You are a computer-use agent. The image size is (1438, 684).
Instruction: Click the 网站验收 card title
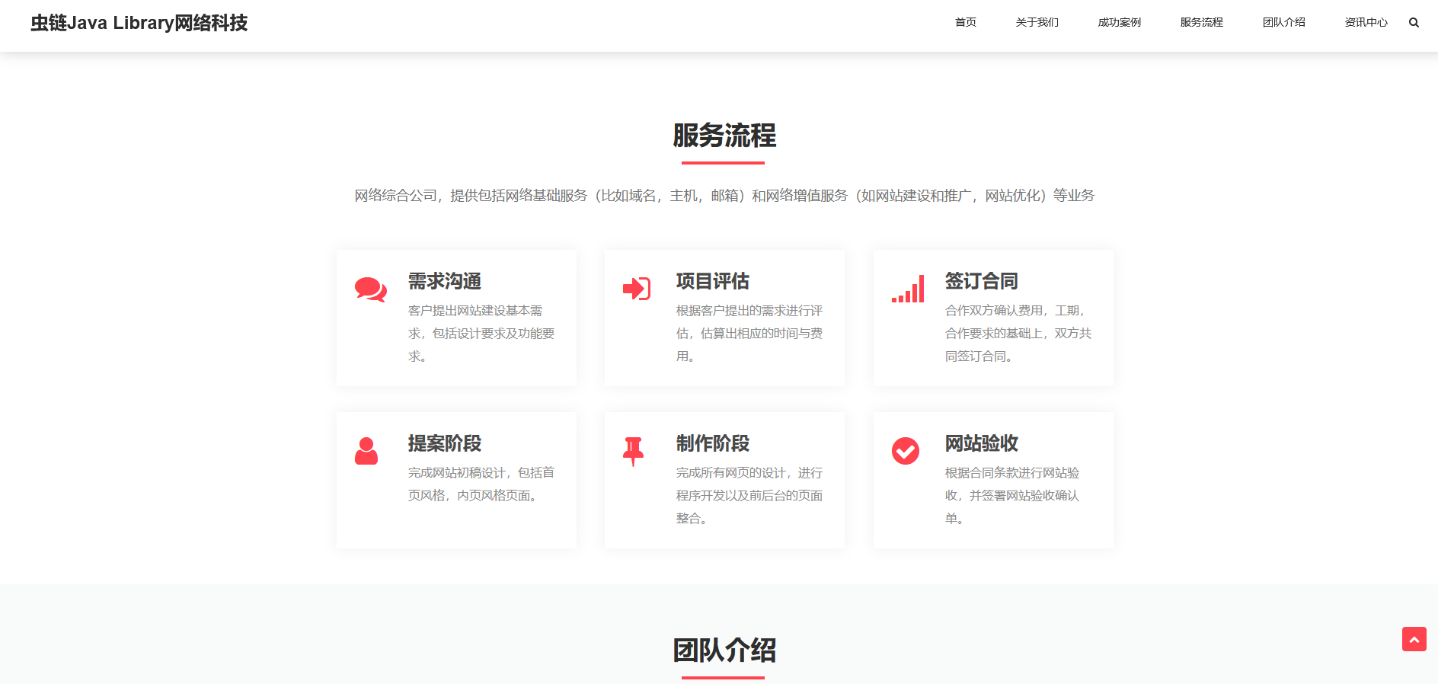(982, 443)
